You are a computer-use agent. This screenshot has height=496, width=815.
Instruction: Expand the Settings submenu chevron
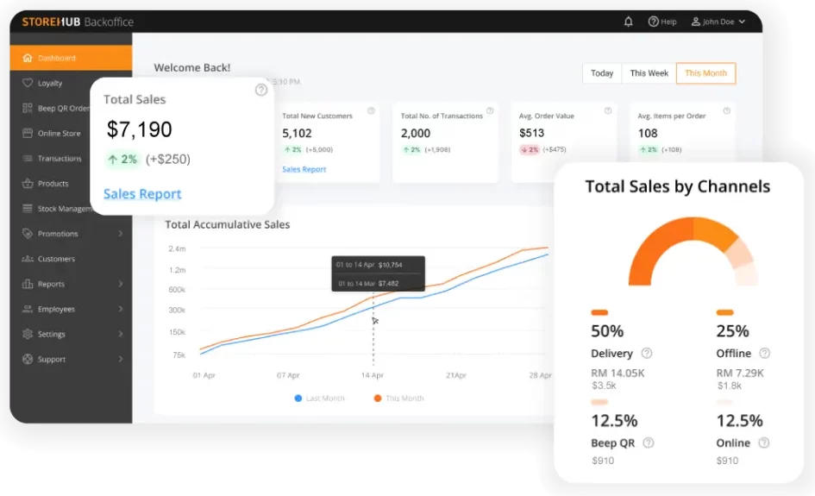pos(121,334)
